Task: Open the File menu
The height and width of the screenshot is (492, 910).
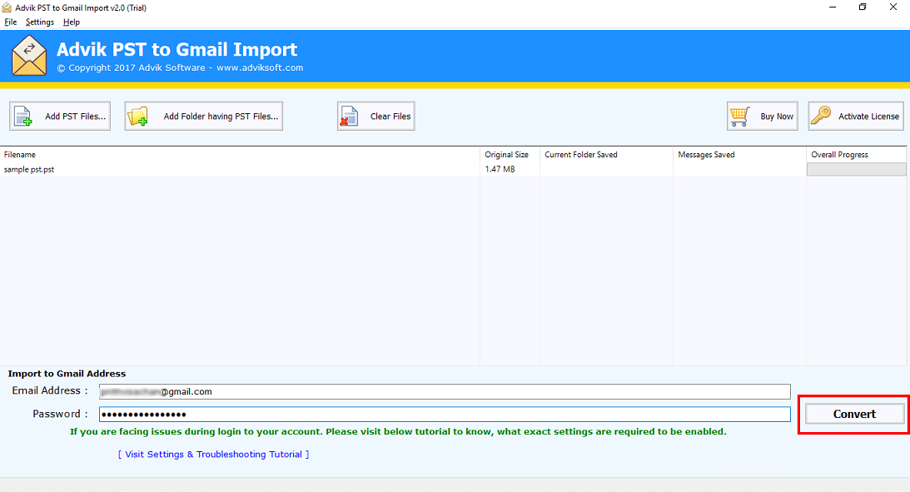Action: click(10, 22)
